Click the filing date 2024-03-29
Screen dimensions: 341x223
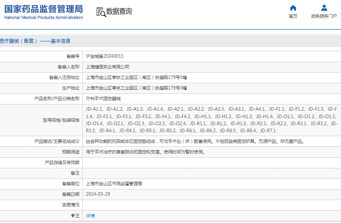tap(98, 194)
